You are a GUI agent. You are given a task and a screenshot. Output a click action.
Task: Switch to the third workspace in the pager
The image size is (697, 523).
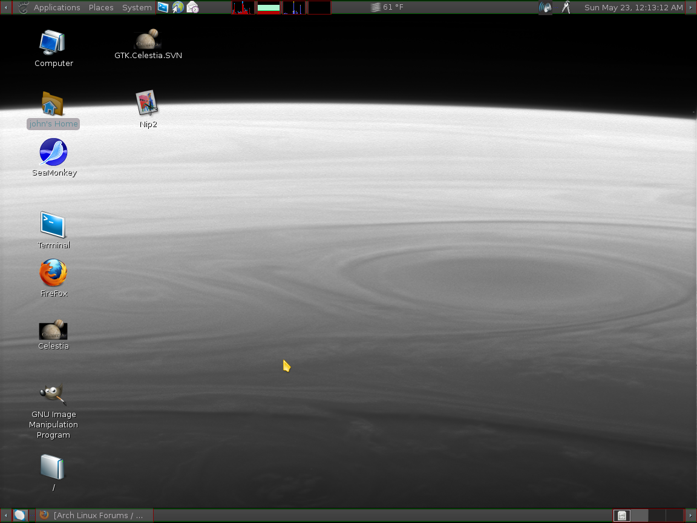[x=657, y=516]
